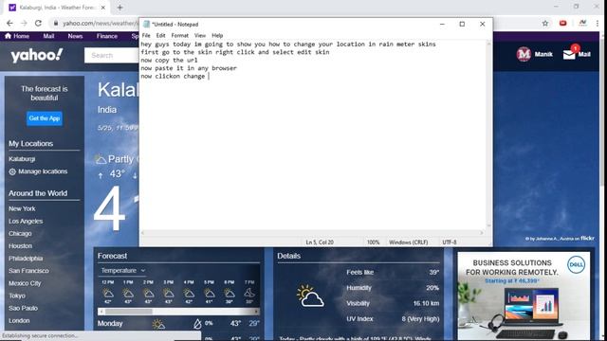Viewport: 607px width, 341px height.
Task: Choose Mexico City in Around the World
Action: click(x=25, y=283)
